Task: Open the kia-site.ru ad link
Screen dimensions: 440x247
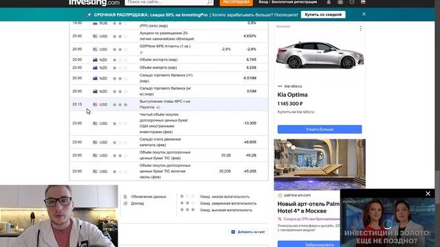Action: pyautogui.click(x=294, y=86)
